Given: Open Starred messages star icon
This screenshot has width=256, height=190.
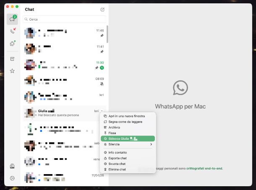Looking at the screenshot, I should [12, 71].
